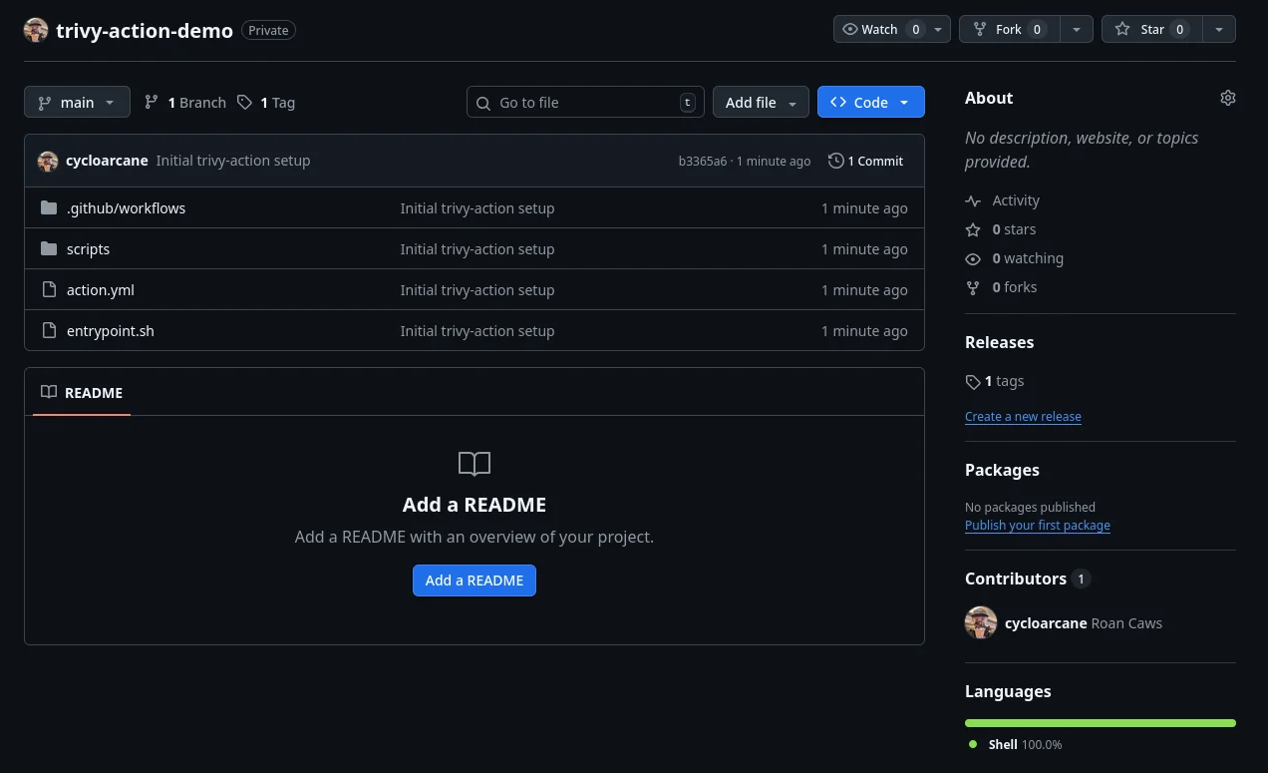Screen dimensions: 1268x773
Task: Open the main branch selector
Action: pyautogui.click(x=77, y=102)
